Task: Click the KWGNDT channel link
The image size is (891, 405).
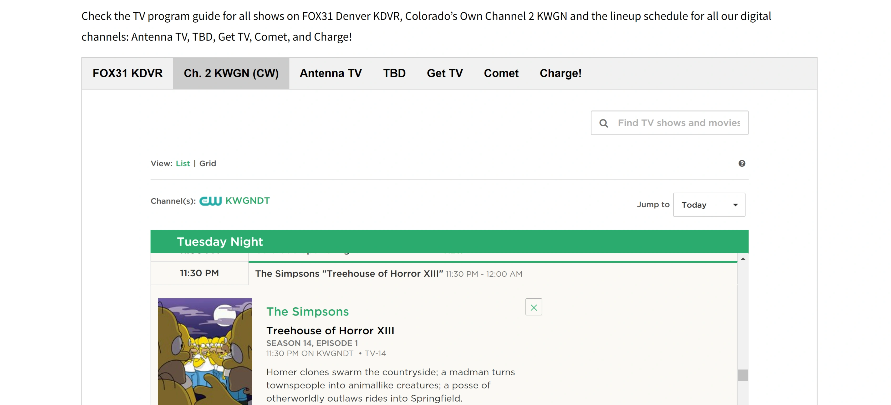Action: (247, 201)
